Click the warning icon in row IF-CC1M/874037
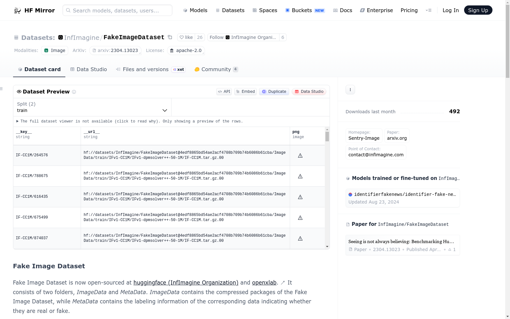 (x=300, y=239)
